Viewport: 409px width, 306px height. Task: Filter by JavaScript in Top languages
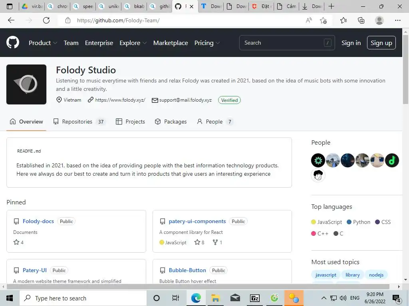[x=327, y=222]
